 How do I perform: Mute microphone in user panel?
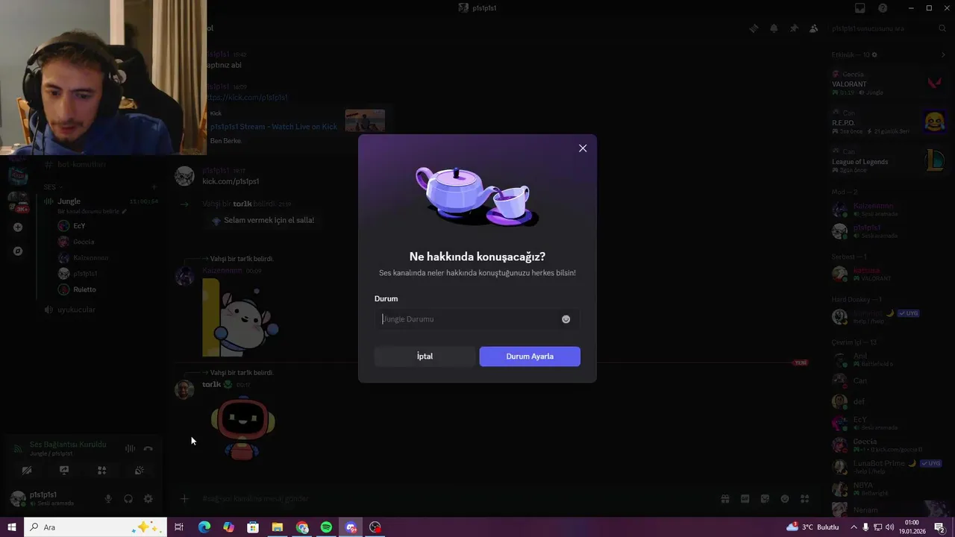[108, 499]
